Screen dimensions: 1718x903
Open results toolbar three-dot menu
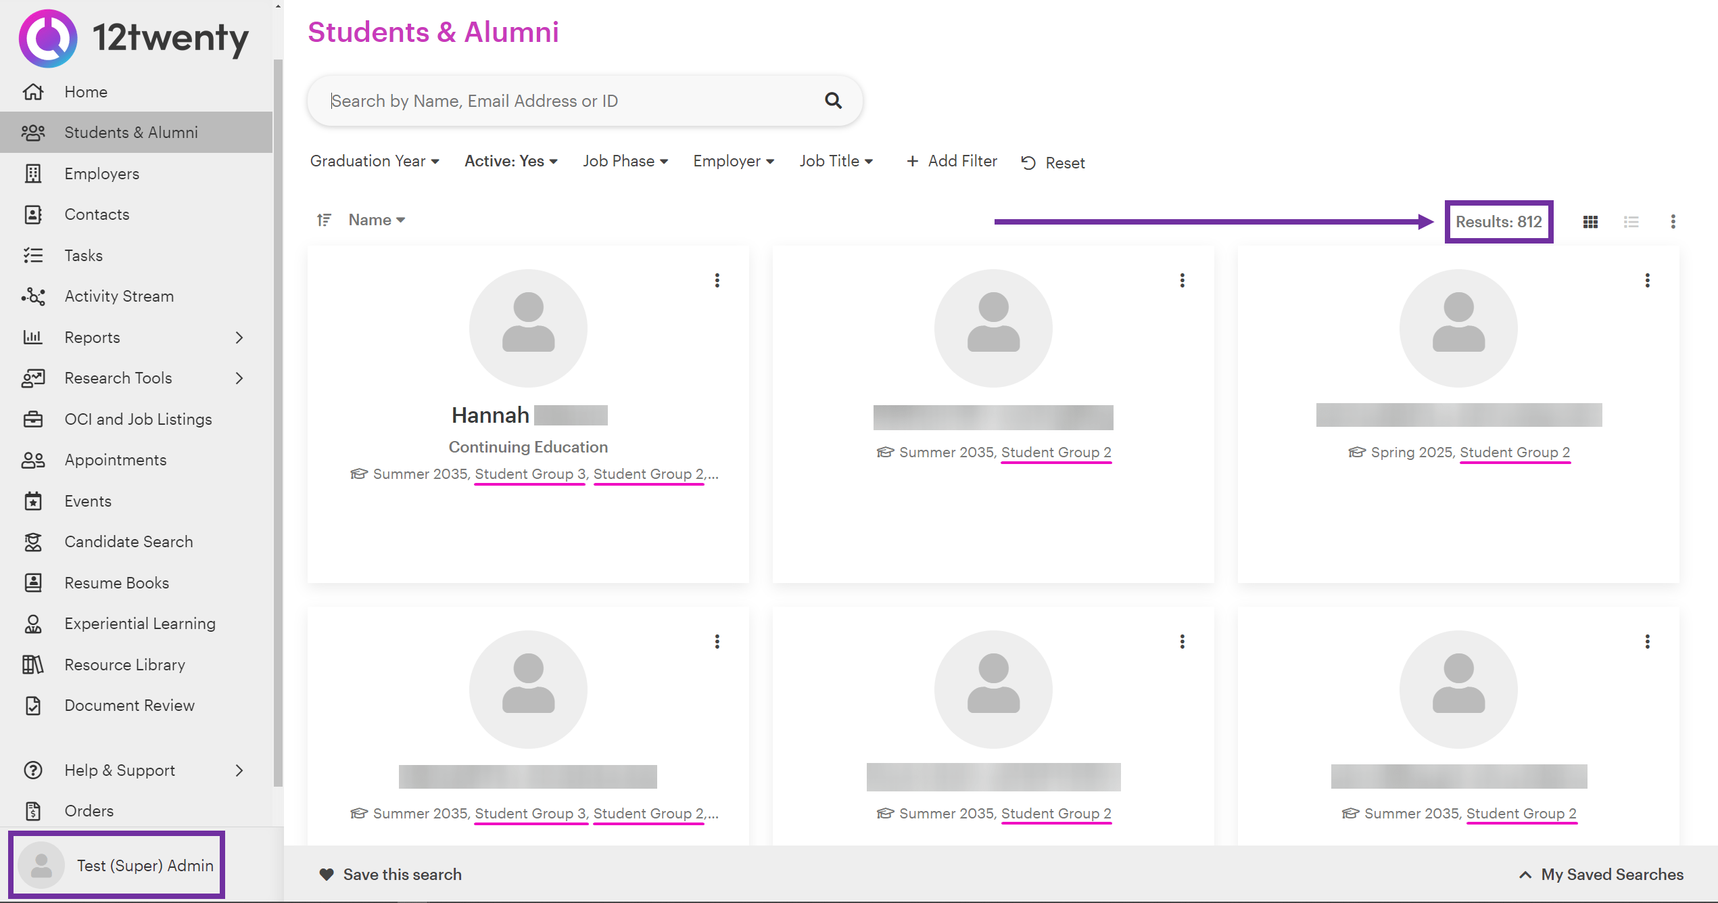click(1673, 222)
